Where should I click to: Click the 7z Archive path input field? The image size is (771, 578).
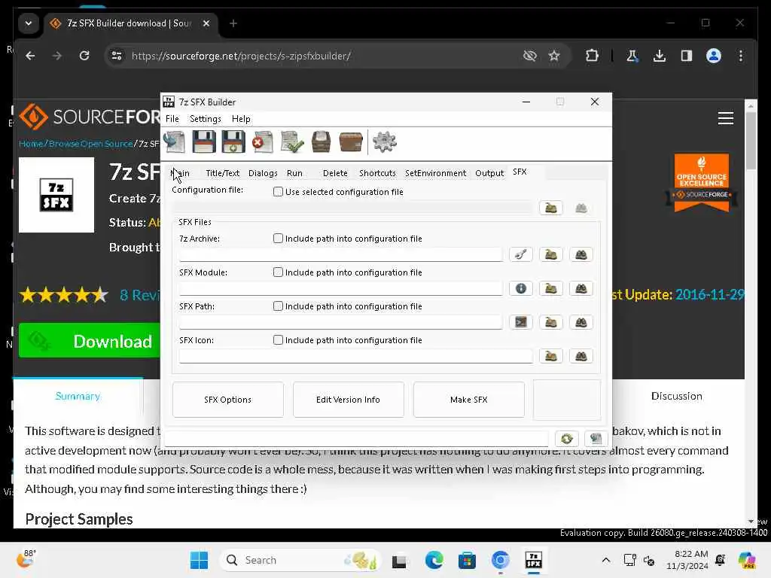pos(340,254)
